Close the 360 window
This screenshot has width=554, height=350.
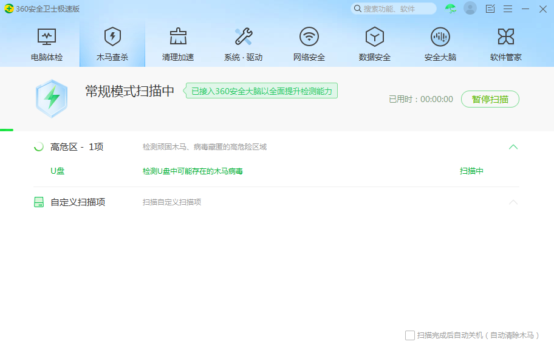coord(543,9)
